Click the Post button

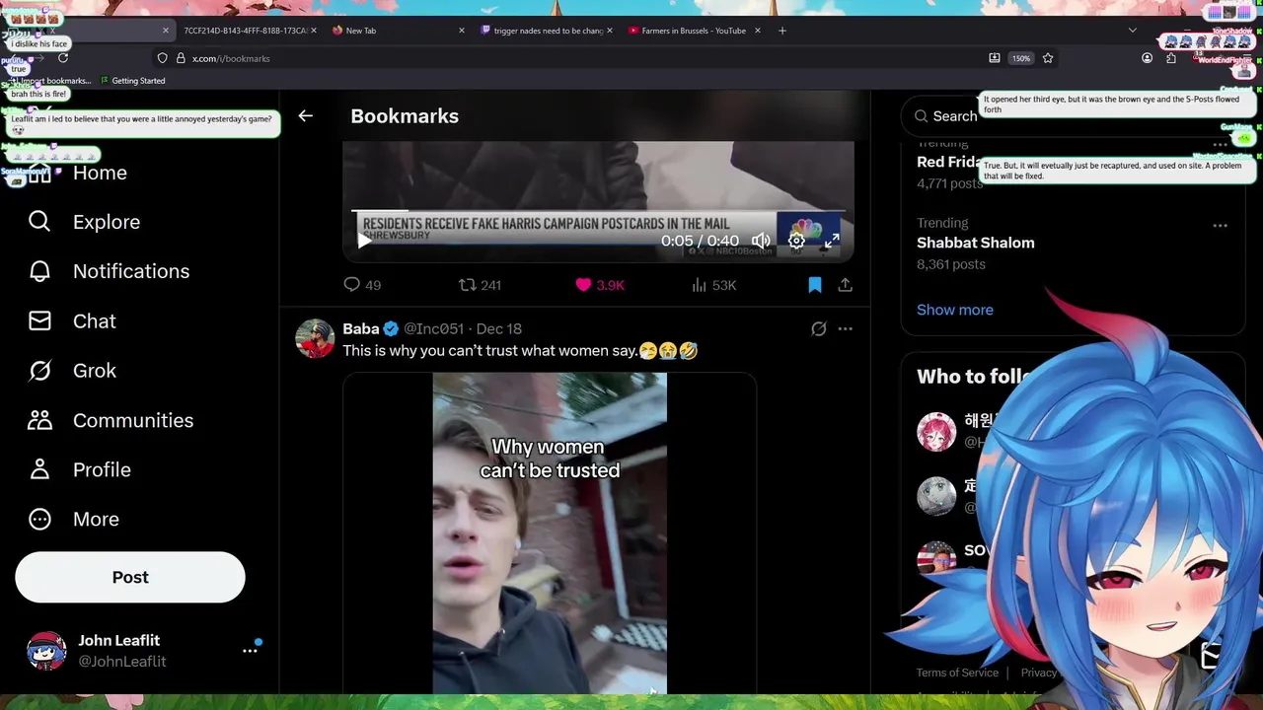130,577
